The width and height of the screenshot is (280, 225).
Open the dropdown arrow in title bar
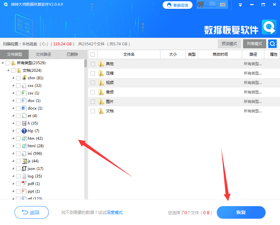(x=240, y=5)
